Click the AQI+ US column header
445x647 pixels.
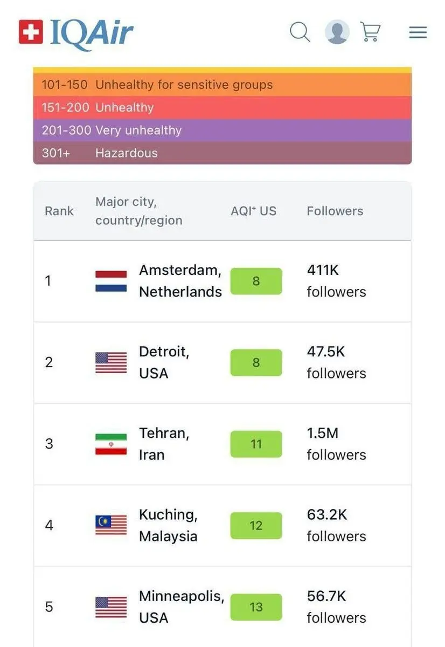pyautogui.click(x=253, y=211)
